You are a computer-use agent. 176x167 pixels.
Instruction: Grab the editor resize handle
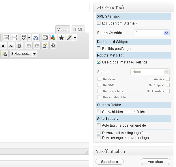click(x=87, y=152)
